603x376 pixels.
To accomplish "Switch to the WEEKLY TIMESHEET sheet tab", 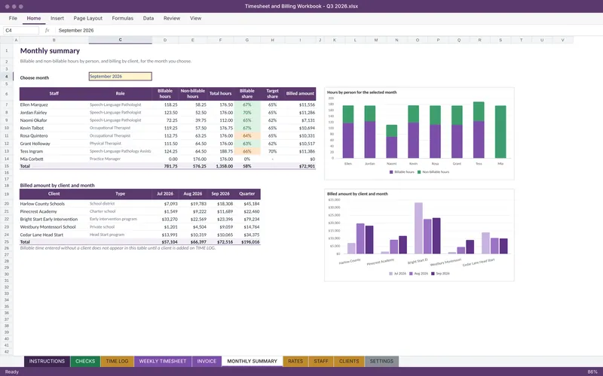I will point(162,361).
